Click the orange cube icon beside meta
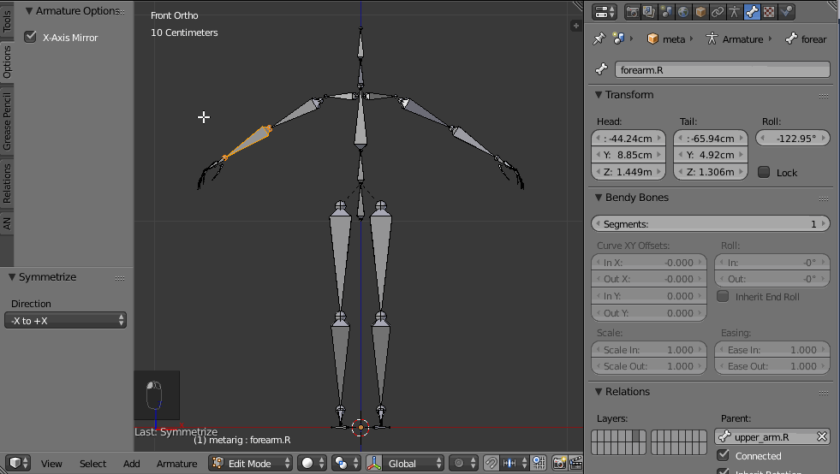 pyautogui.click(x=652, y=39)
